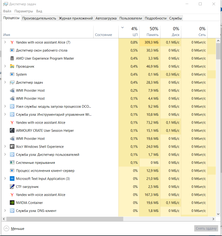The width and height of the screenshot is (222, 236).
Task: Open the Вид menu
Action: pos(39,11)
